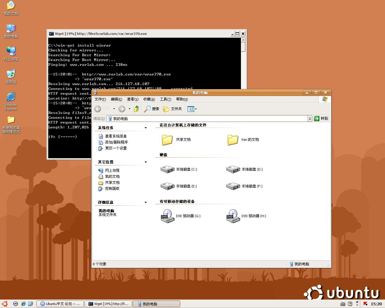This screenshot has height=308, width=385.
Task: Click 网上邻居 desktop icon
Action: point(11,54)
